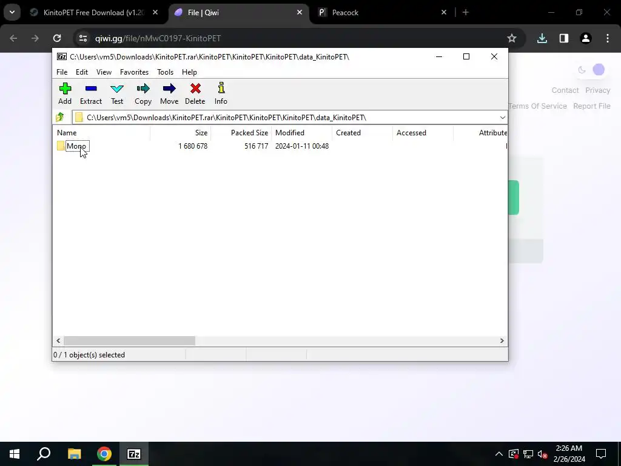Open the notifications center icon
The width and height of the screenshot is (621, 466).
[x=601, y=454]
